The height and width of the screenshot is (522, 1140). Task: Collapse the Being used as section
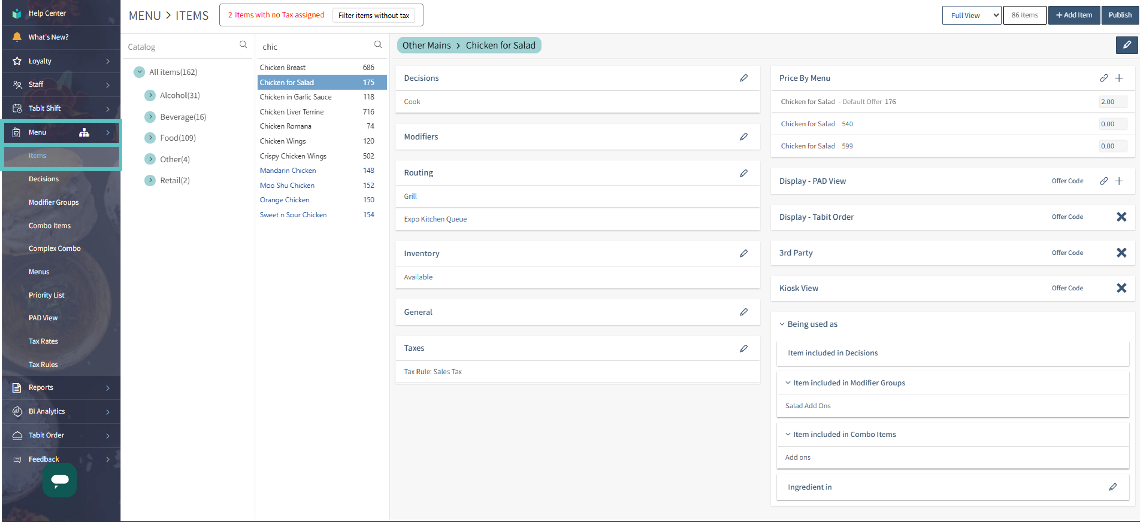782,324
